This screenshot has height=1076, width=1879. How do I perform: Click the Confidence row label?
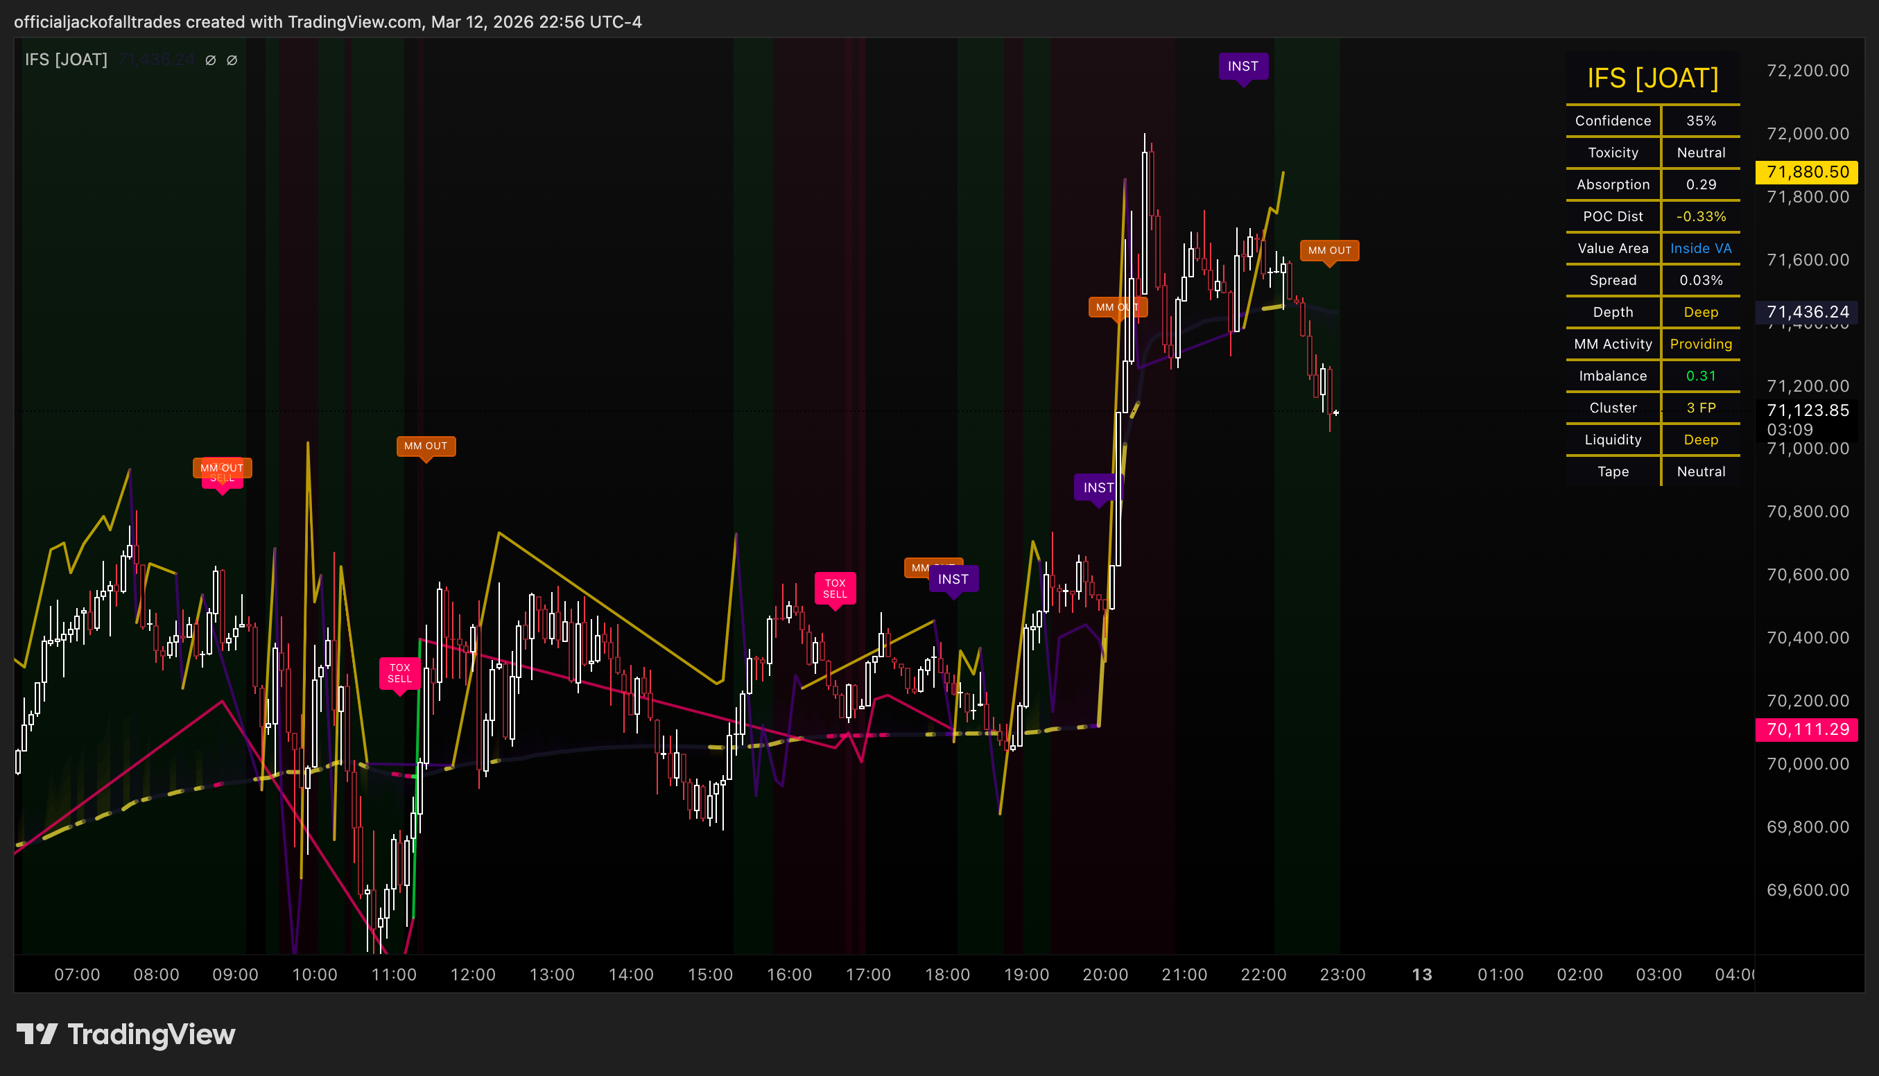pos(1612,121)
